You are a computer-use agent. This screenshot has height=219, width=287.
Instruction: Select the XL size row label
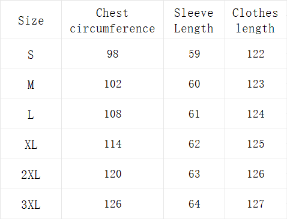pyautogui.click(x=31, y=145)
